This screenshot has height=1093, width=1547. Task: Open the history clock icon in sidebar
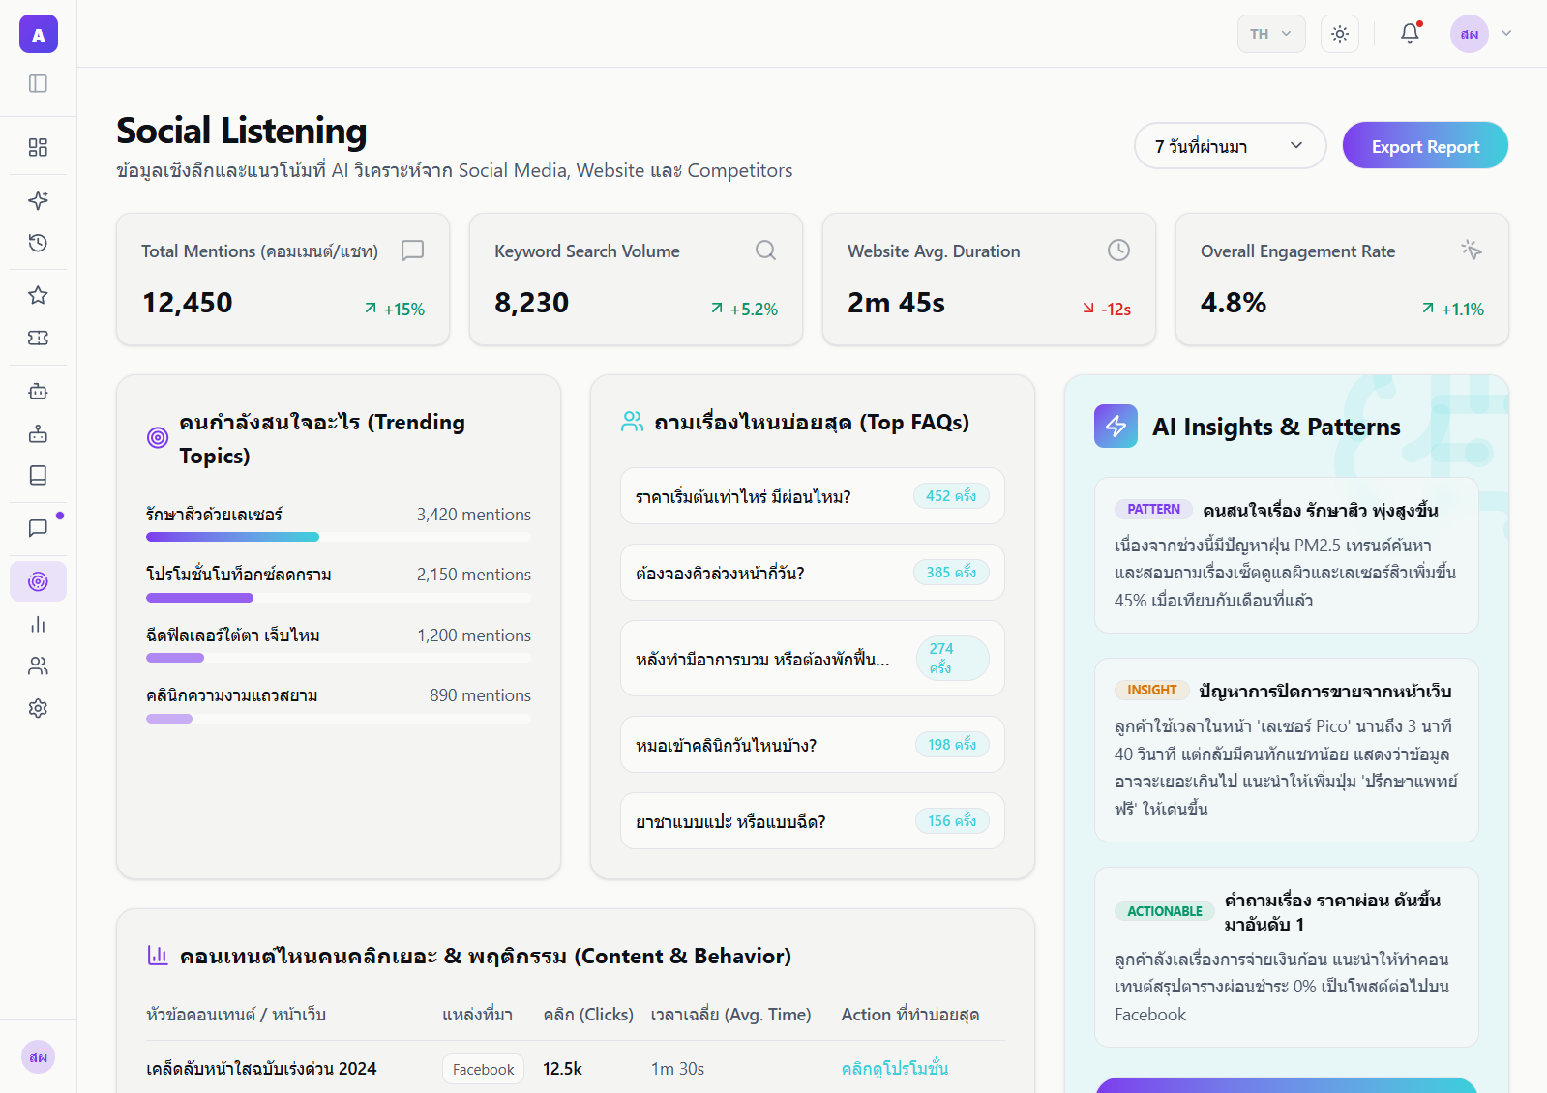click(39, 243)
